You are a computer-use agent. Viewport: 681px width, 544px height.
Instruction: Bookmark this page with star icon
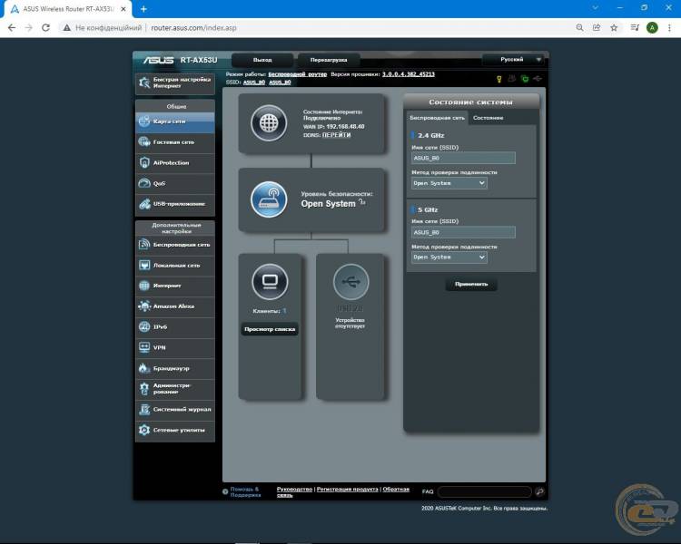point(614,28)
